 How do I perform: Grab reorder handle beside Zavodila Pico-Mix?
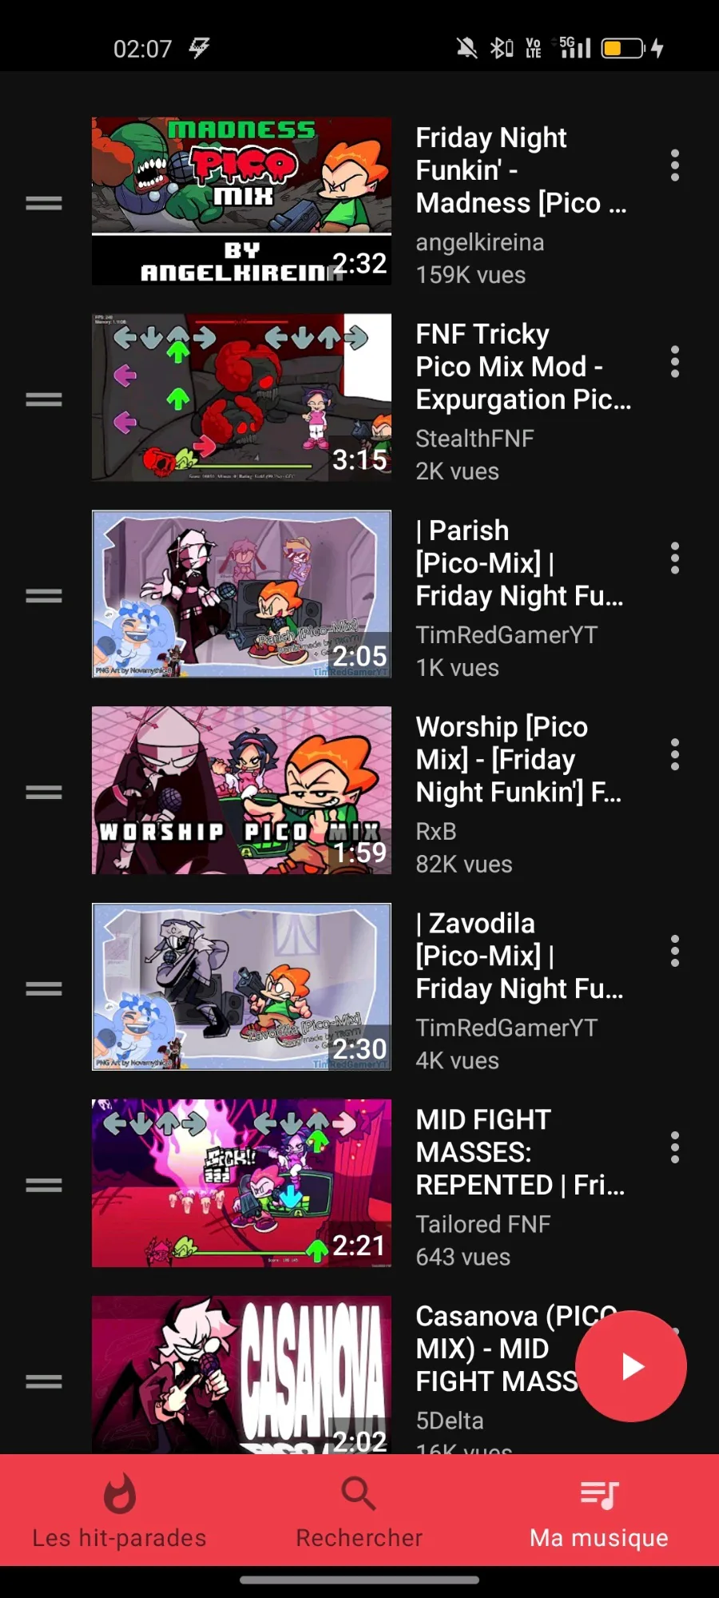pos(44,989)
